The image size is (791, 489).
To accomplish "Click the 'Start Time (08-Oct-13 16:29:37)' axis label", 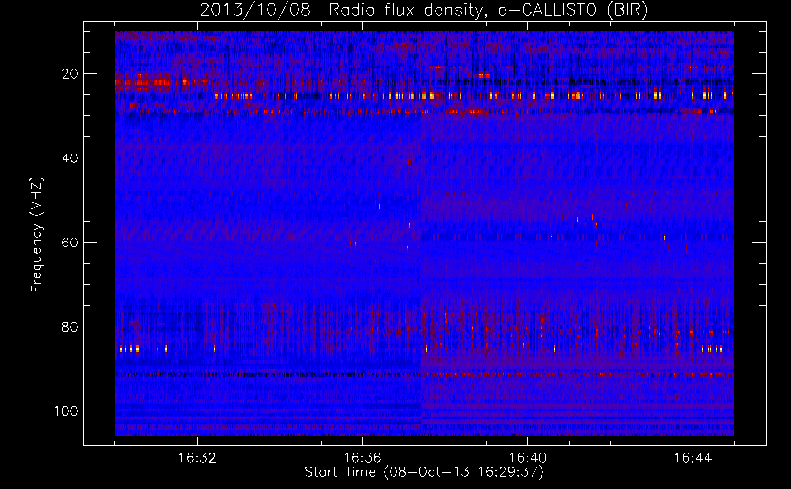I will tap(424, 472).
